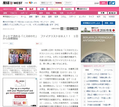Open the スポーツ menu in pink bar
Viewport: 119px width, 107px height.
24,13
